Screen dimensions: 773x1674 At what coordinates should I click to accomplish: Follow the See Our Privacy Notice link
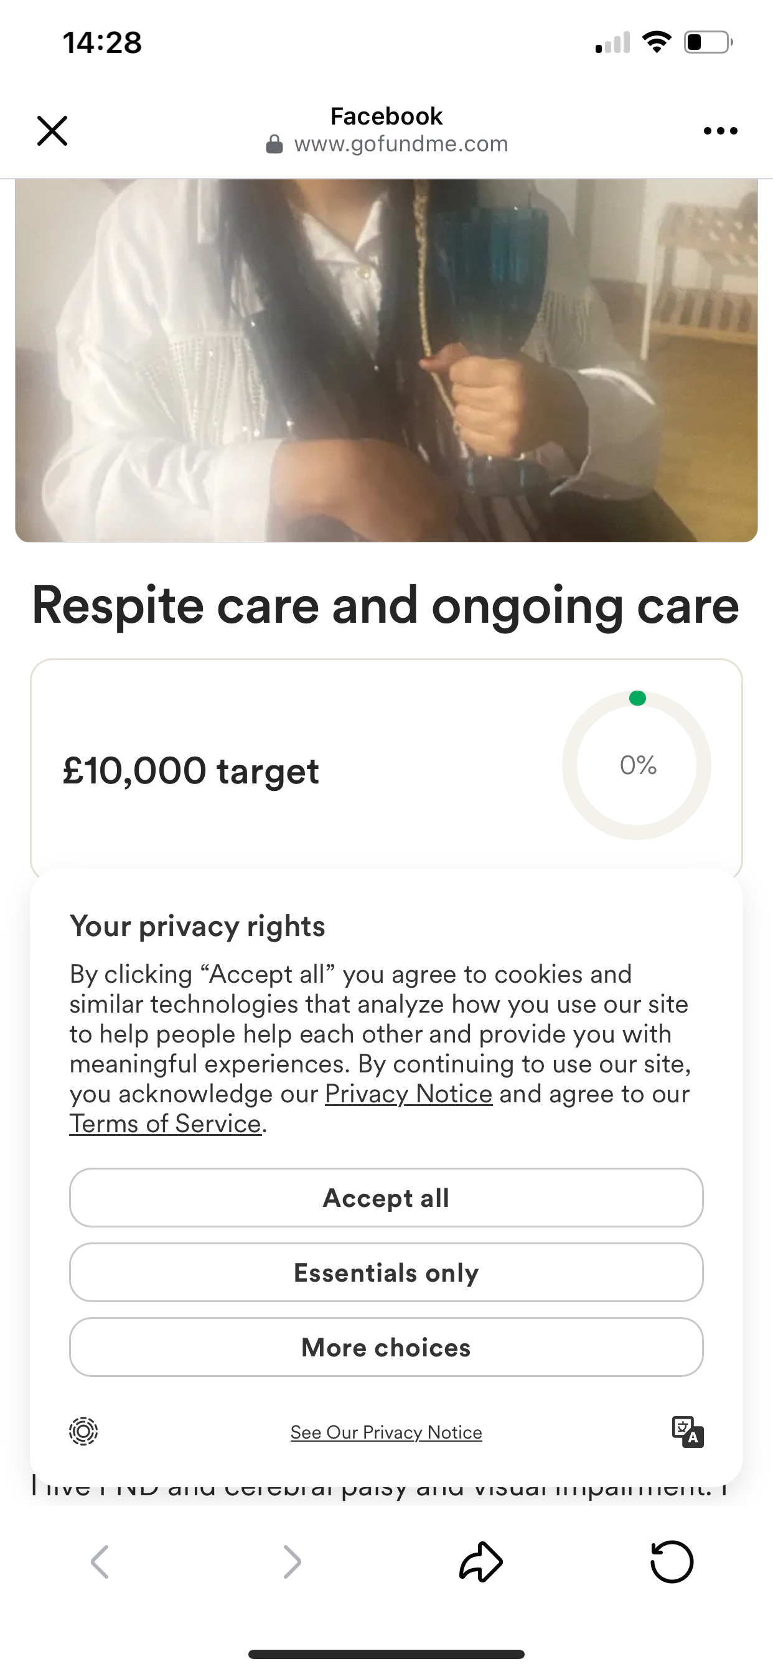(x=386, y=1432)
